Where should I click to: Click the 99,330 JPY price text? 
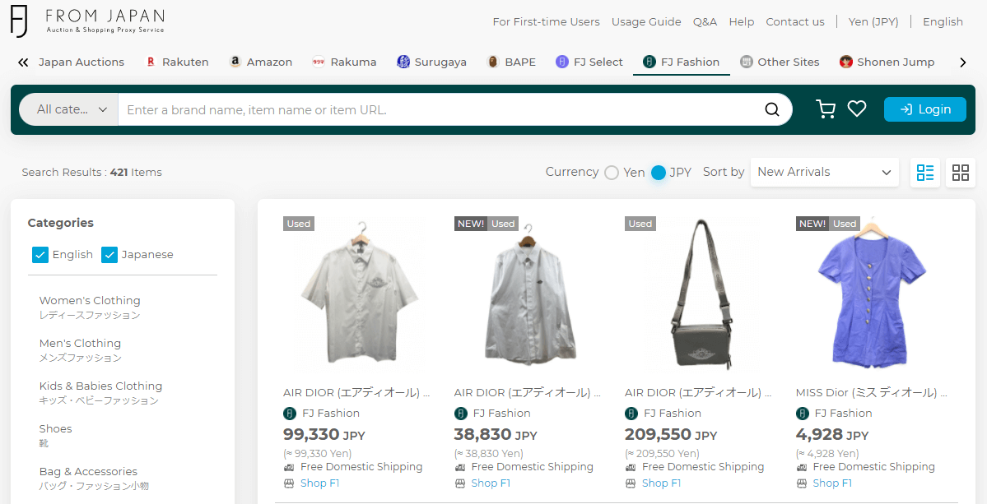click(x=324, y=434)
